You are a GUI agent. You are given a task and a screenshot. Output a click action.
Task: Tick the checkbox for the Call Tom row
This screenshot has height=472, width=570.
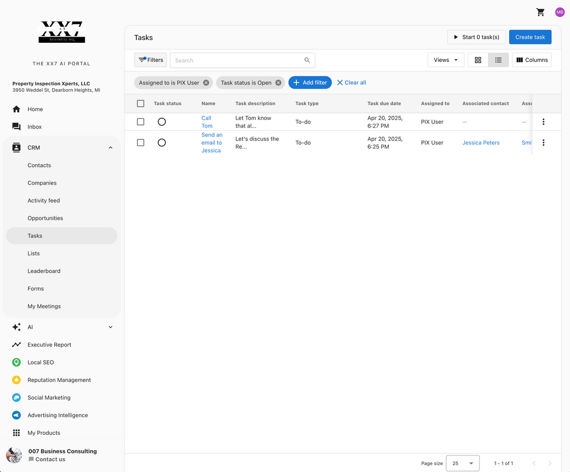141,122
